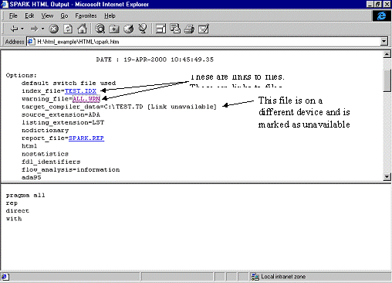
Task: Click the 'direct' line in lower frame
Action: coord(18,211)
